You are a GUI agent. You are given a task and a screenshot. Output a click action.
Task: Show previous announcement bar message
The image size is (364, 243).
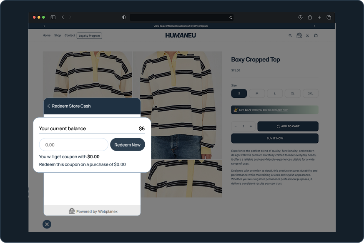tap(44, 26)
